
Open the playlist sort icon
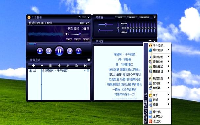click(x=59, y=65)
